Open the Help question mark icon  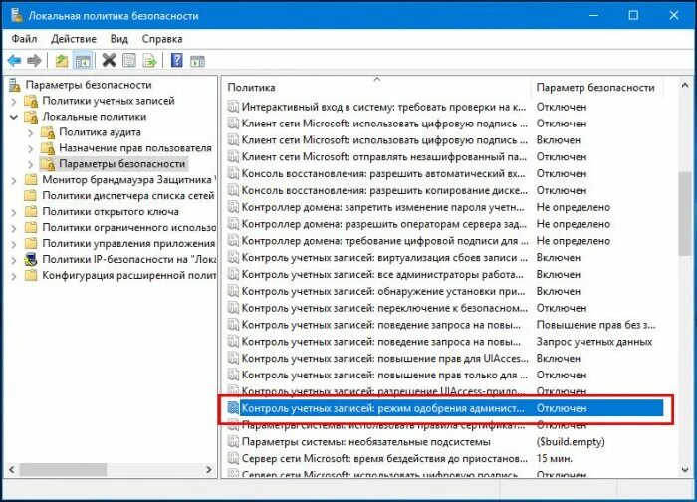coord(177,60)
